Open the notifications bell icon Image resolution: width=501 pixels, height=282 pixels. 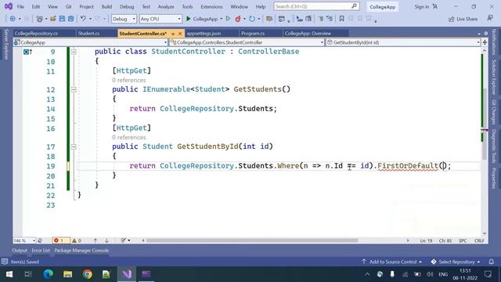pos(492,262)
